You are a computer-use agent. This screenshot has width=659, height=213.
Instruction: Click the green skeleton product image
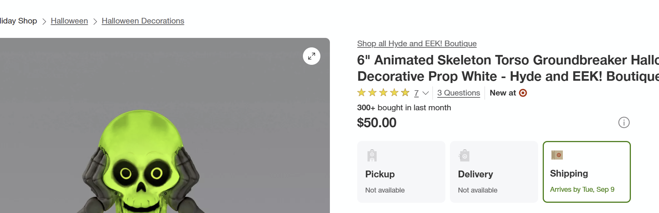click(x=141, y=163)
